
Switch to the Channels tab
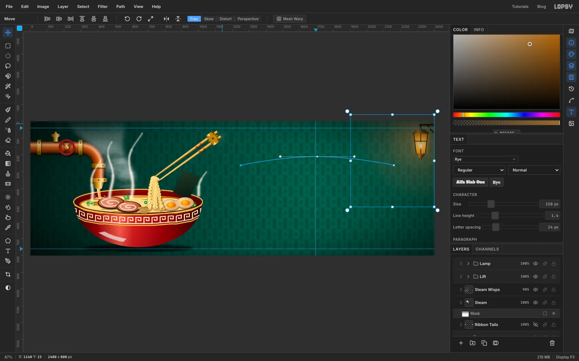[x=487, y=249]
